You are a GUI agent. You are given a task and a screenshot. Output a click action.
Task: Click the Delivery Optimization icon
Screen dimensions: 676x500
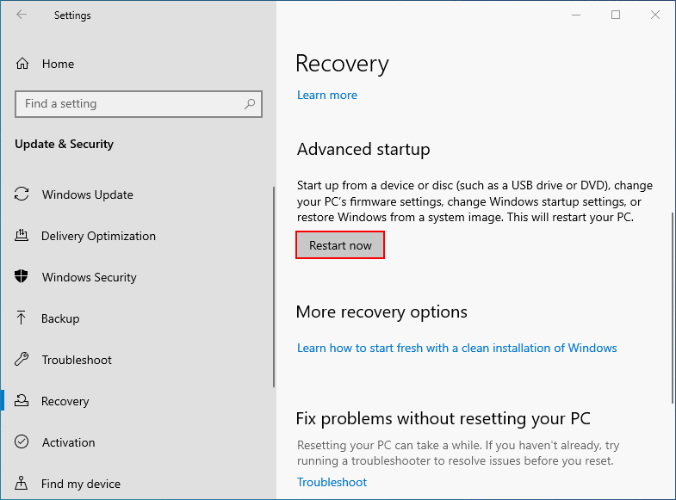click(22, 236)
